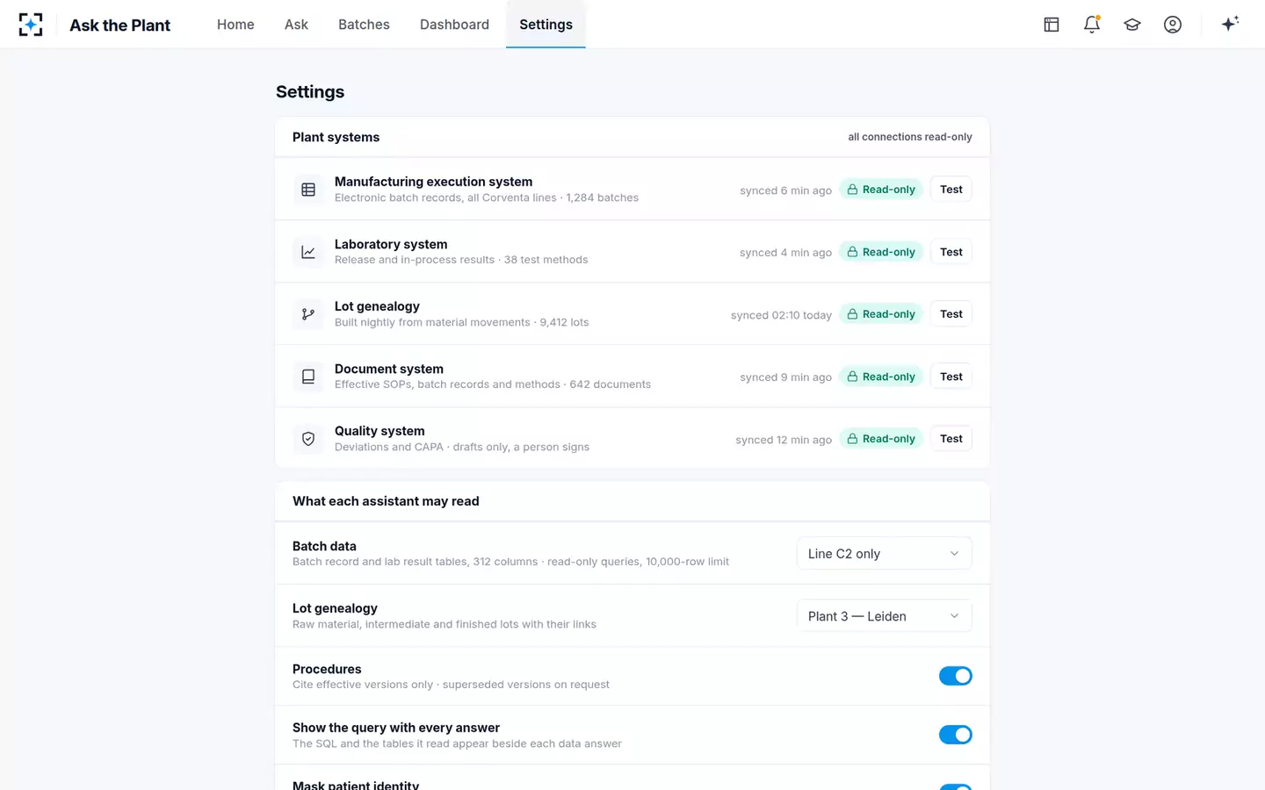
Task: Click Read-only badge for Manufacturing execution system
Action: pos(881,190)
